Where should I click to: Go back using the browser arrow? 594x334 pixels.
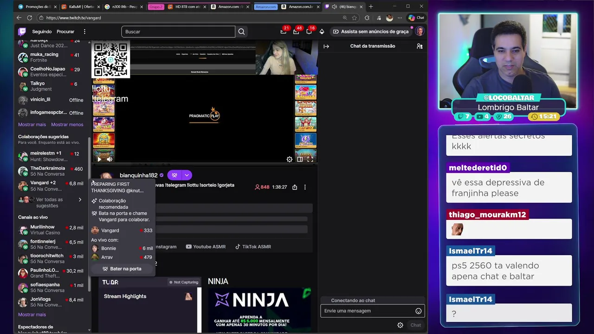19,18
